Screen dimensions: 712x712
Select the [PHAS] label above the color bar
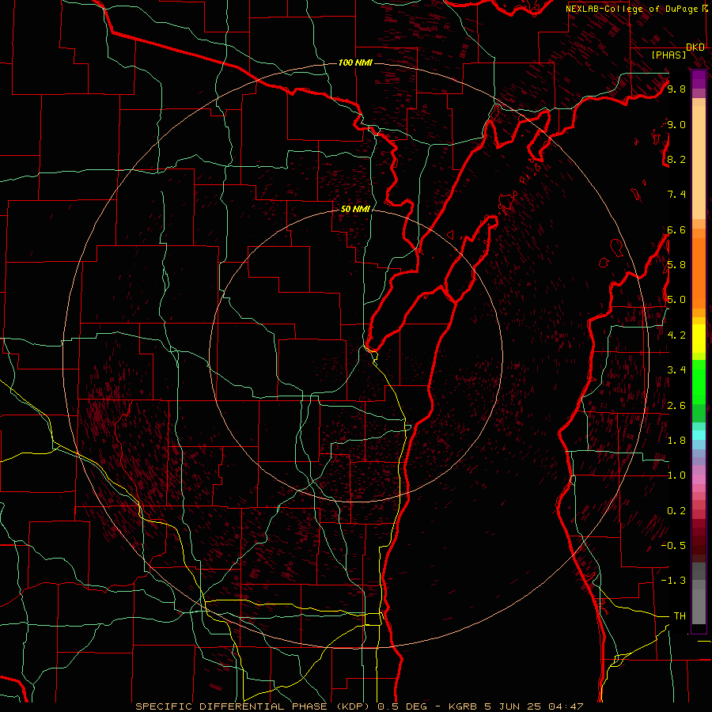(668, 55)
